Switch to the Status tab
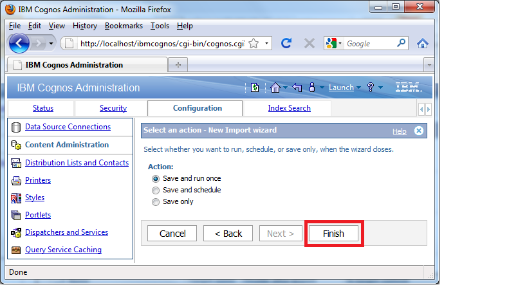The image size is (527, 296). pyautogui.click(x=43, y=108)
